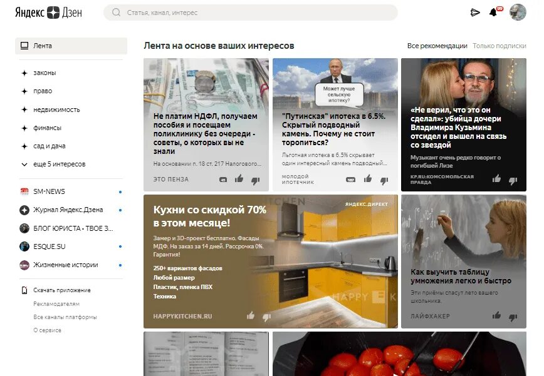Click the HAPPYKITCHEN.RU source label
The width and height of the screenshot is (544, 376).
click(182, 316)
